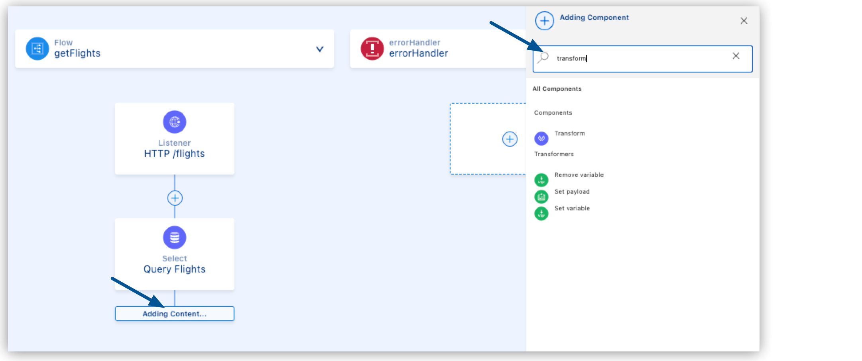Click the Set payload transformer icon
The height and width of the screenshot is (361, 862).
[x=541, y=196]
